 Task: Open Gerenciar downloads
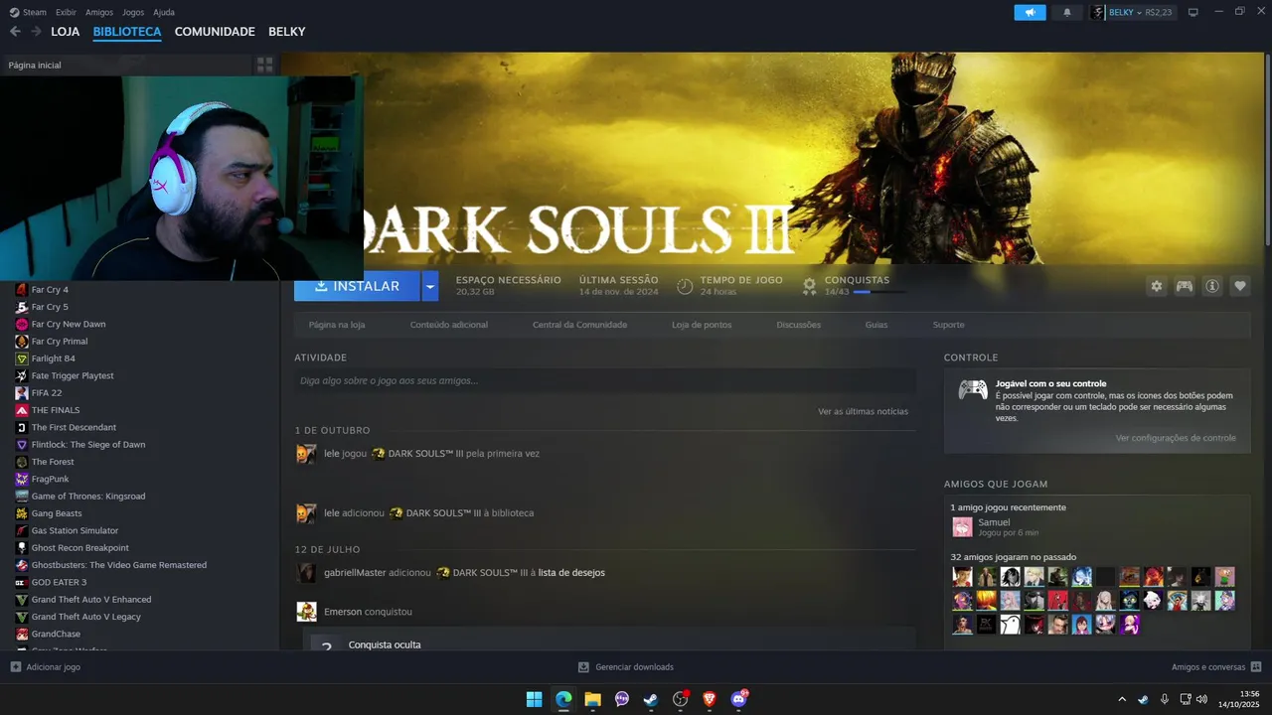(626, 667)
